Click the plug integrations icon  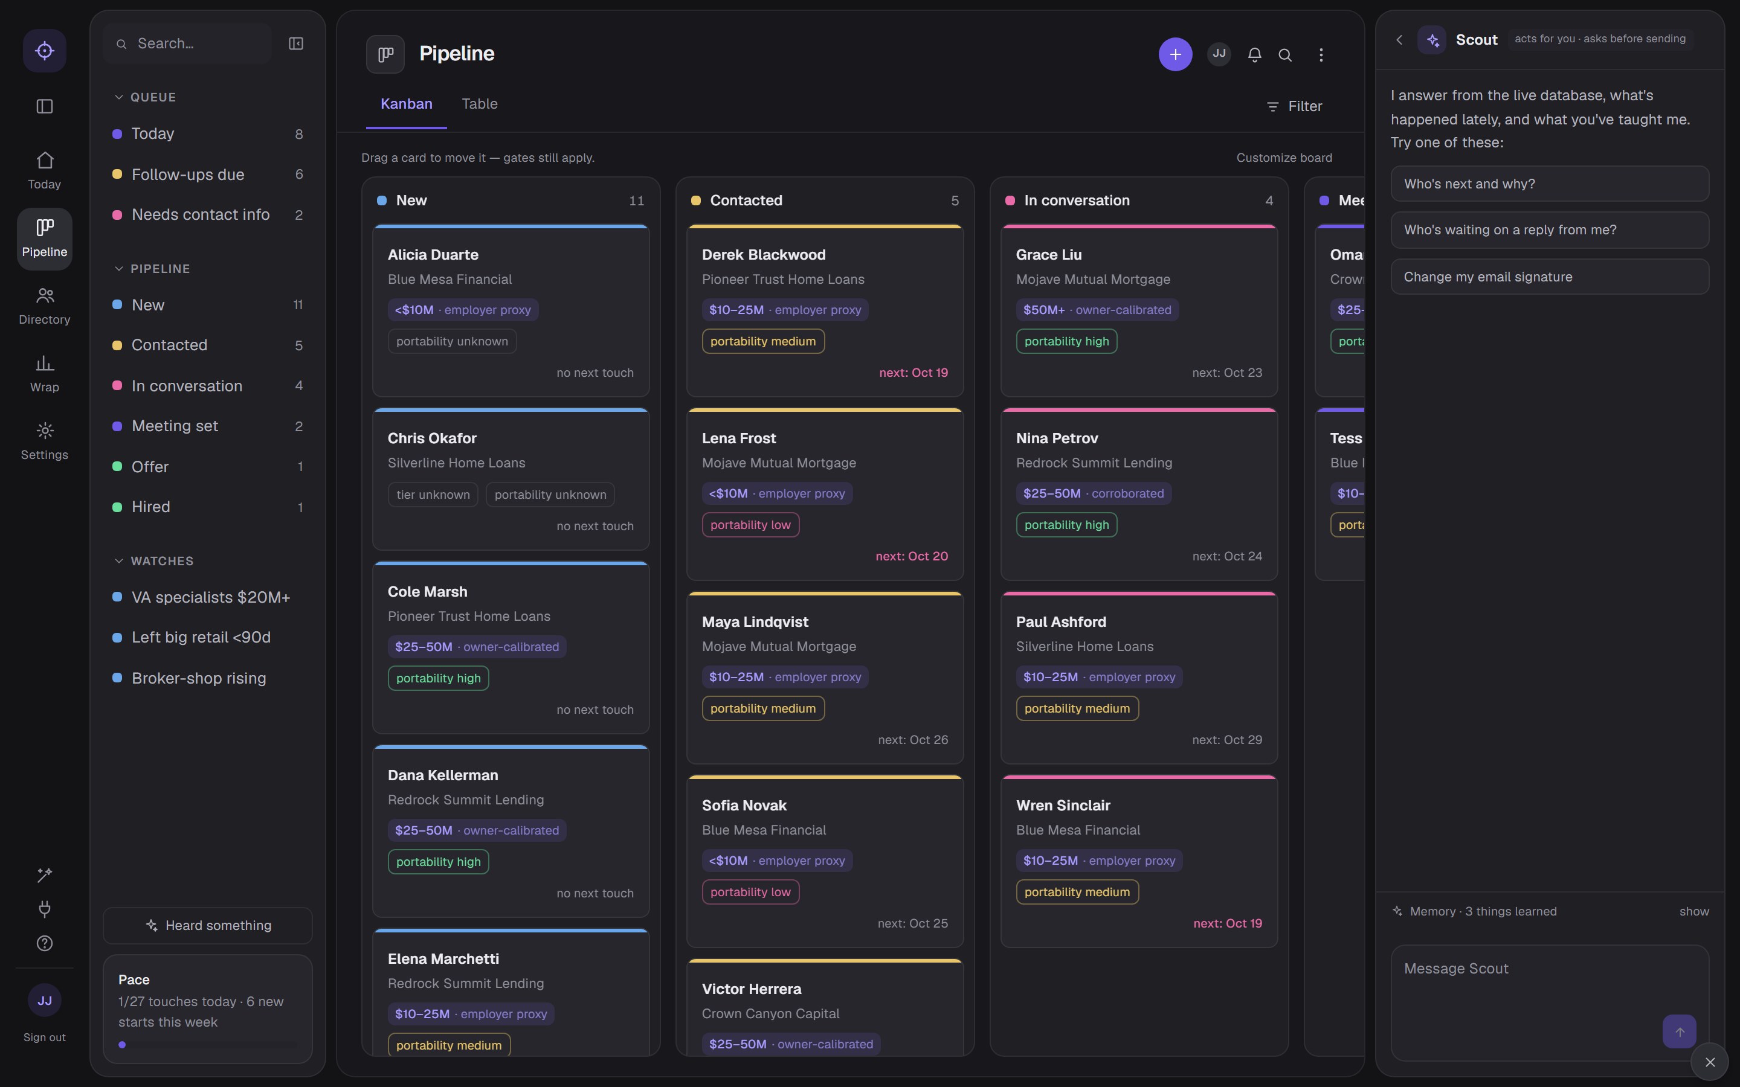click(45, 909)
